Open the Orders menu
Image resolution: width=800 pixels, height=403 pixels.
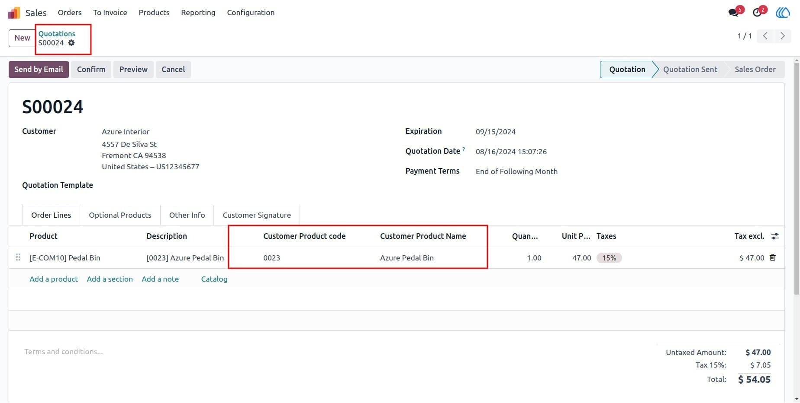pos(70,13)
